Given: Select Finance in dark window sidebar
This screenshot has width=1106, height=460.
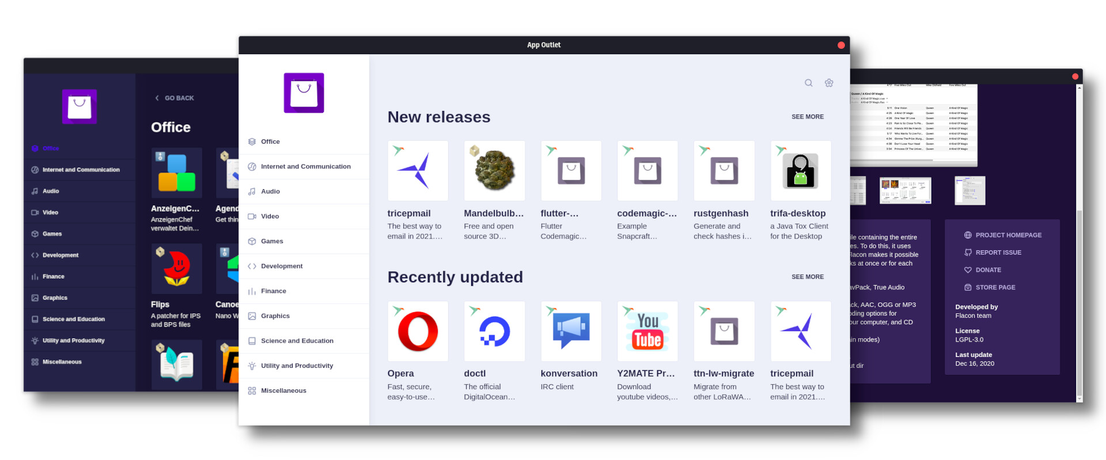Looking at the screenshot, I should click(x=79, y=277).
